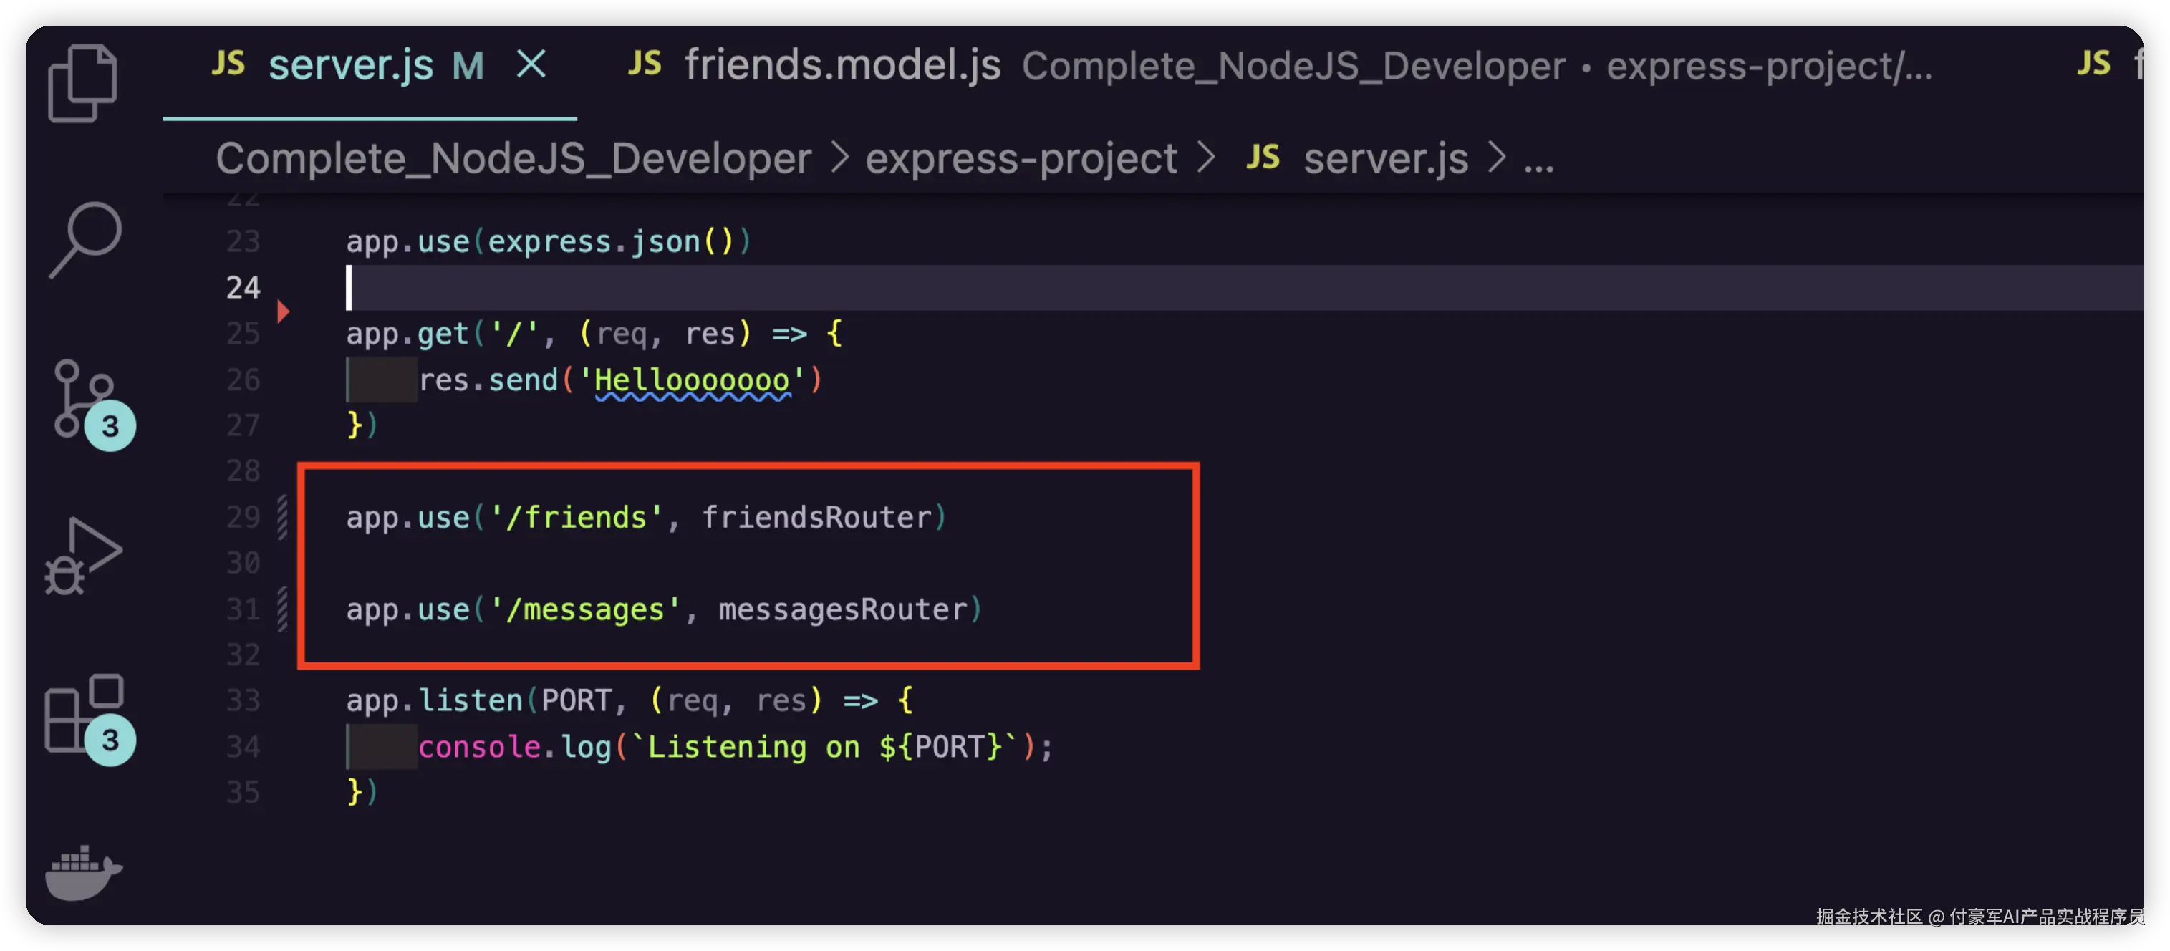This screenshot has width=2170, height=951.
Task: Place cursor on express.json() call
Action: click(x=610, y=242)
